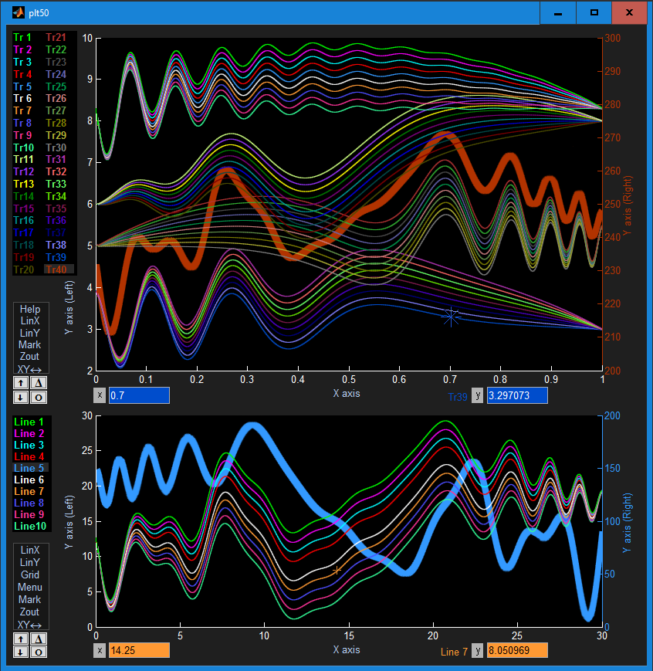Screen dimensions: 653x671
Task: Toggle trace Tr40 in the legend
Action: coord(56,269)
